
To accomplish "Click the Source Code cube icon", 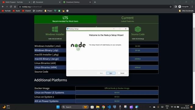I will (138, 29).
